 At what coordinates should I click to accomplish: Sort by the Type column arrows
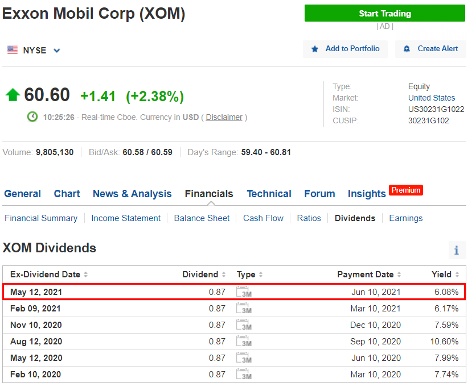pyautogui.click(x=260, y=274)
